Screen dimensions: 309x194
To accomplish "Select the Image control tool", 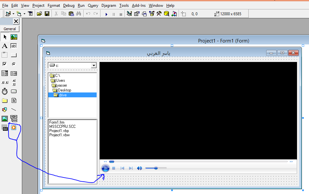I will pyautogui.click(x=5, y=119).
